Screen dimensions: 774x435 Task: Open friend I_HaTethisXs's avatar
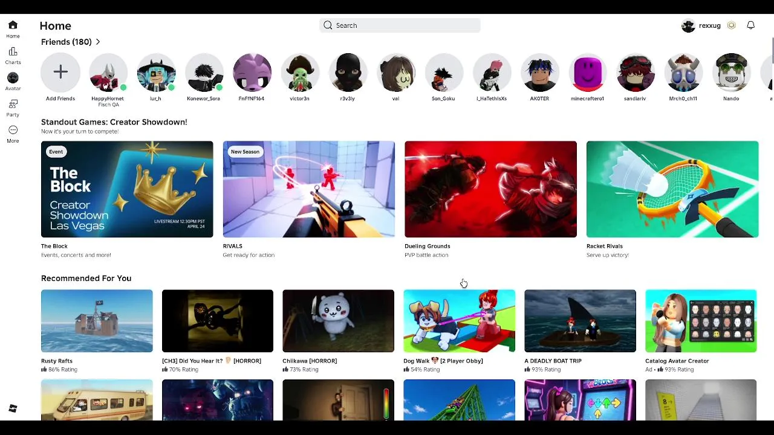point(492,72)
